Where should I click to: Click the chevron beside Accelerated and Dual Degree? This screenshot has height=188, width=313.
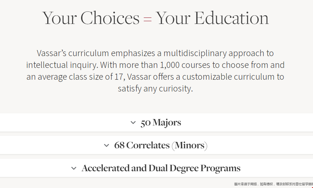coord(74,168)
